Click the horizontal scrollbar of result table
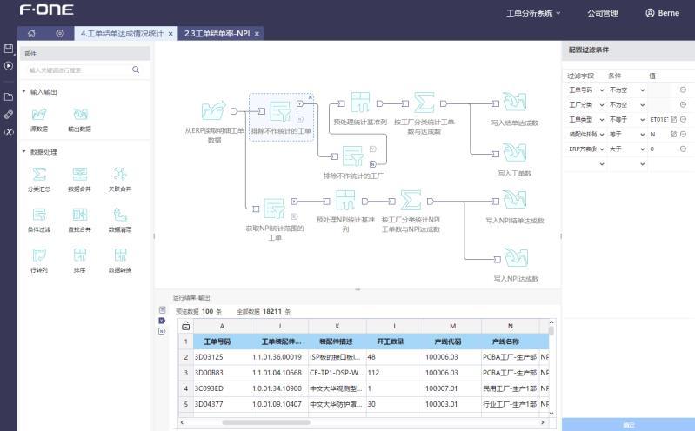This screenshot has height=431, width=695. pos(266,422)
